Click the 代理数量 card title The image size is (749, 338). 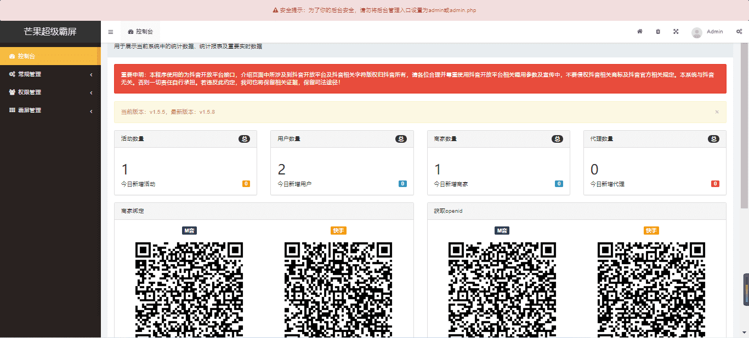coord(602,139)
